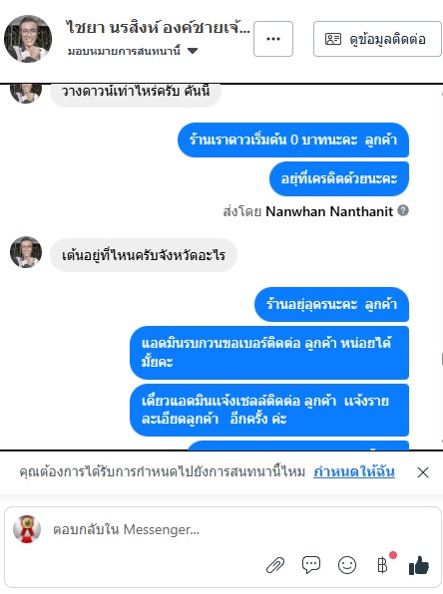Screen dimensions: 443x594
Task: Click the ดูข้อมูลติดต่อ button
Action: (x=377, y=39)
